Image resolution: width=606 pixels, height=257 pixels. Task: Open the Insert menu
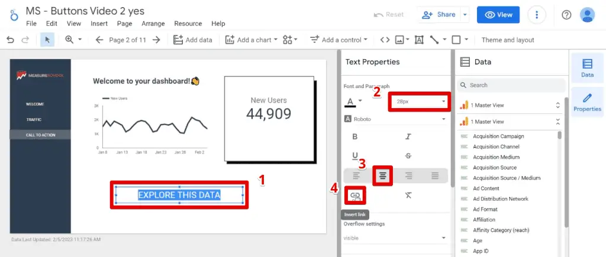99,24
